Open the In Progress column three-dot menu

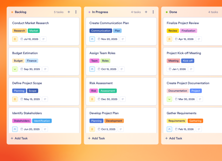pos(153,12)
